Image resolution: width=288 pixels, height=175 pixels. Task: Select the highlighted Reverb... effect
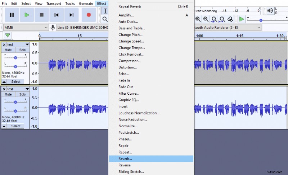pos(151,159)
